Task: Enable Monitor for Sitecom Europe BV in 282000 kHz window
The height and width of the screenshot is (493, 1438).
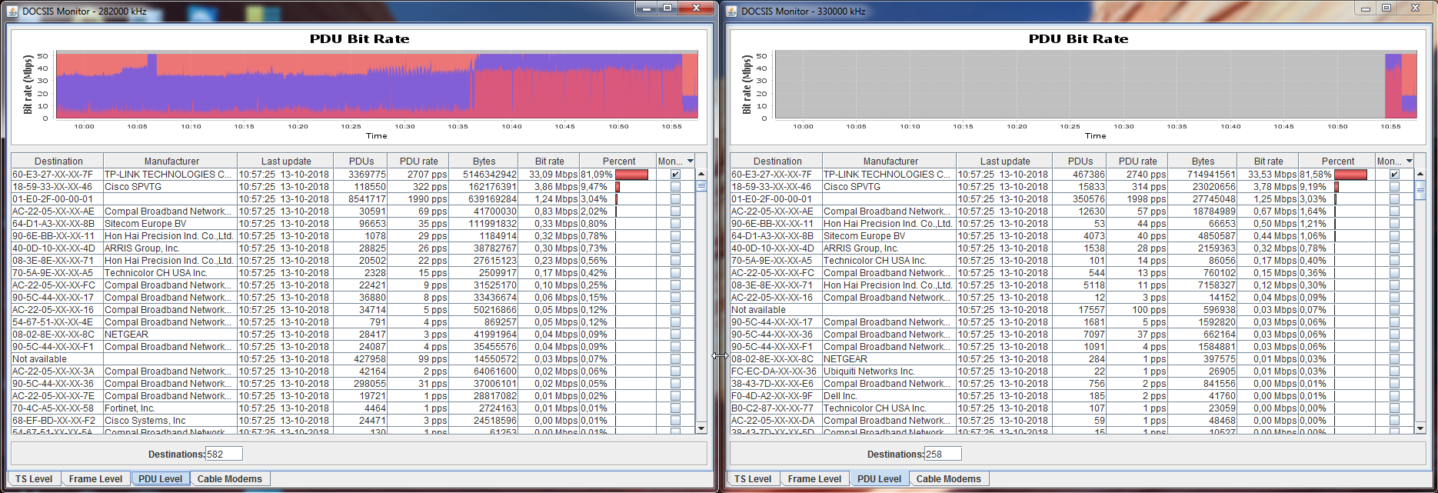Action: [x=675, y=224]
